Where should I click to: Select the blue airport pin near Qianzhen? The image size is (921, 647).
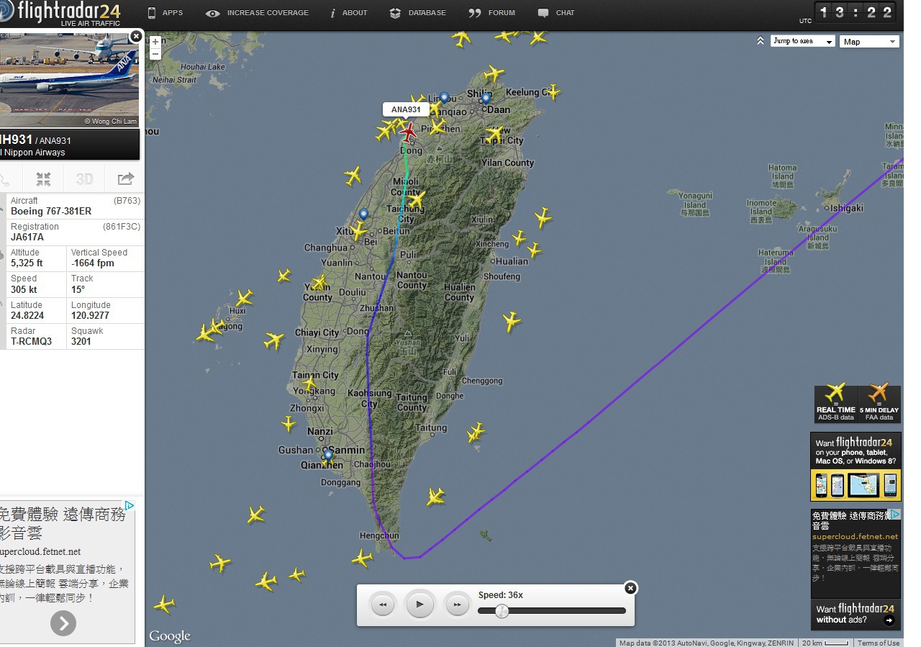328,456
